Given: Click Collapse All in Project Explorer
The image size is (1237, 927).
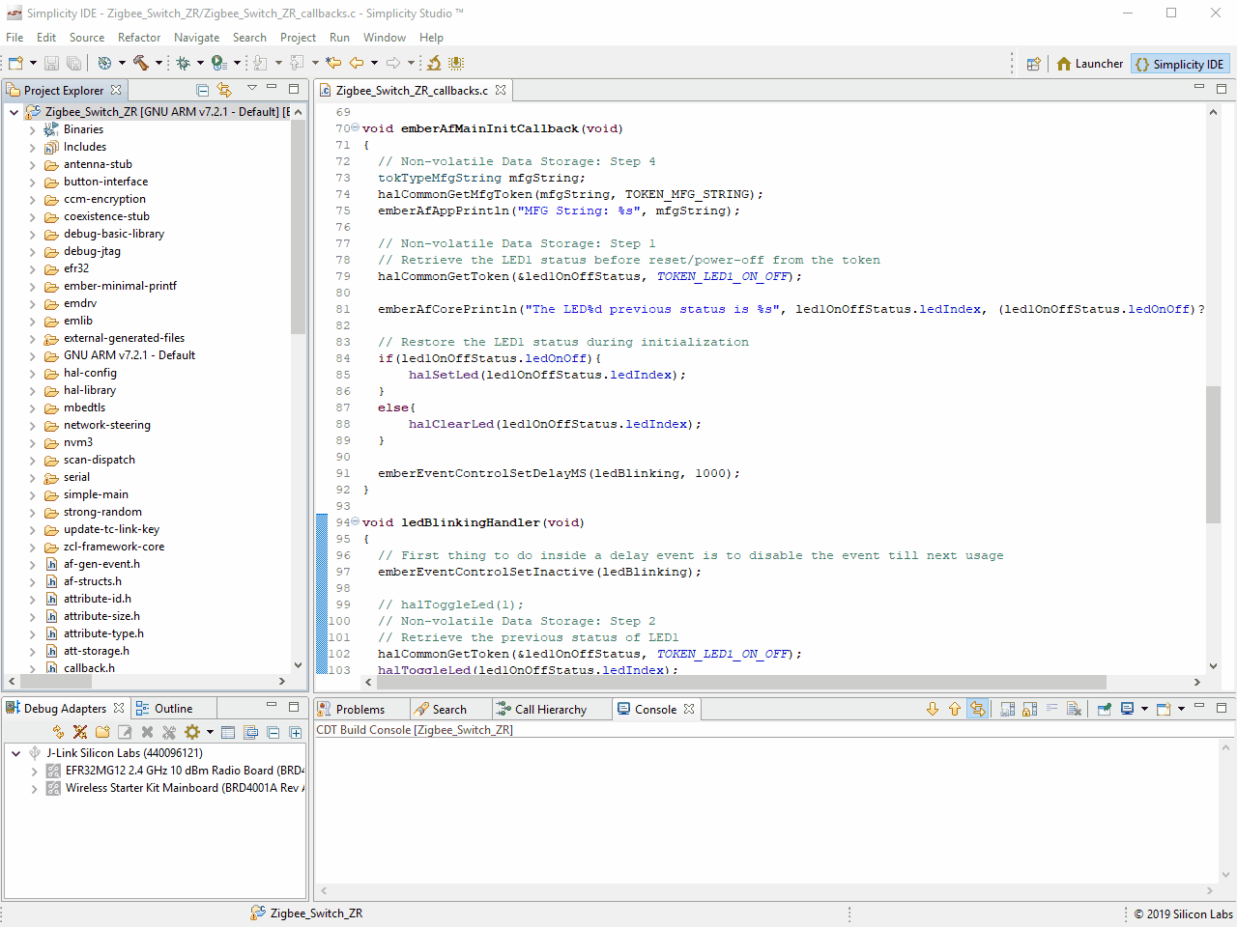Looking at the screenshot, I should (x=203, y=90).
